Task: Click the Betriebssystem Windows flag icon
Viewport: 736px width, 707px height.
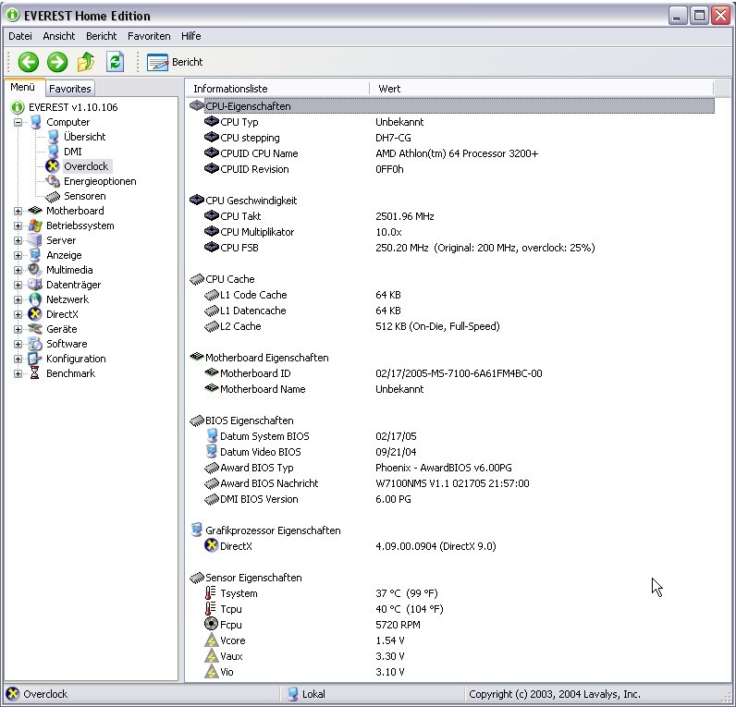Action: click(35, 226)
